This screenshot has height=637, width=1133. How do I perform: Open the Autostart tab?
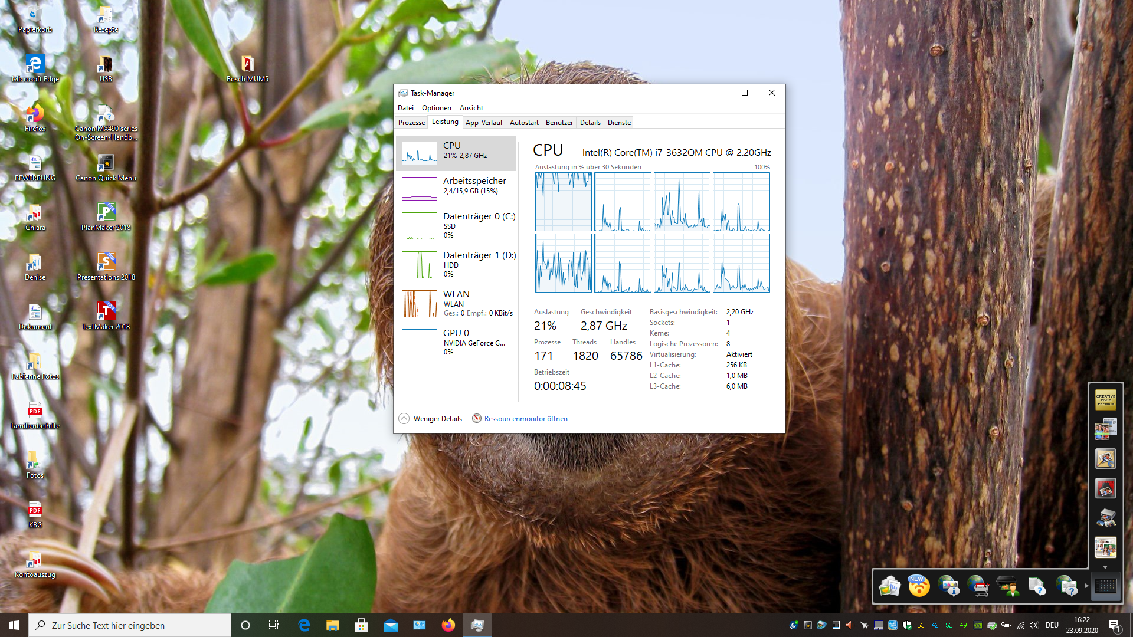[x=524, y=123]
